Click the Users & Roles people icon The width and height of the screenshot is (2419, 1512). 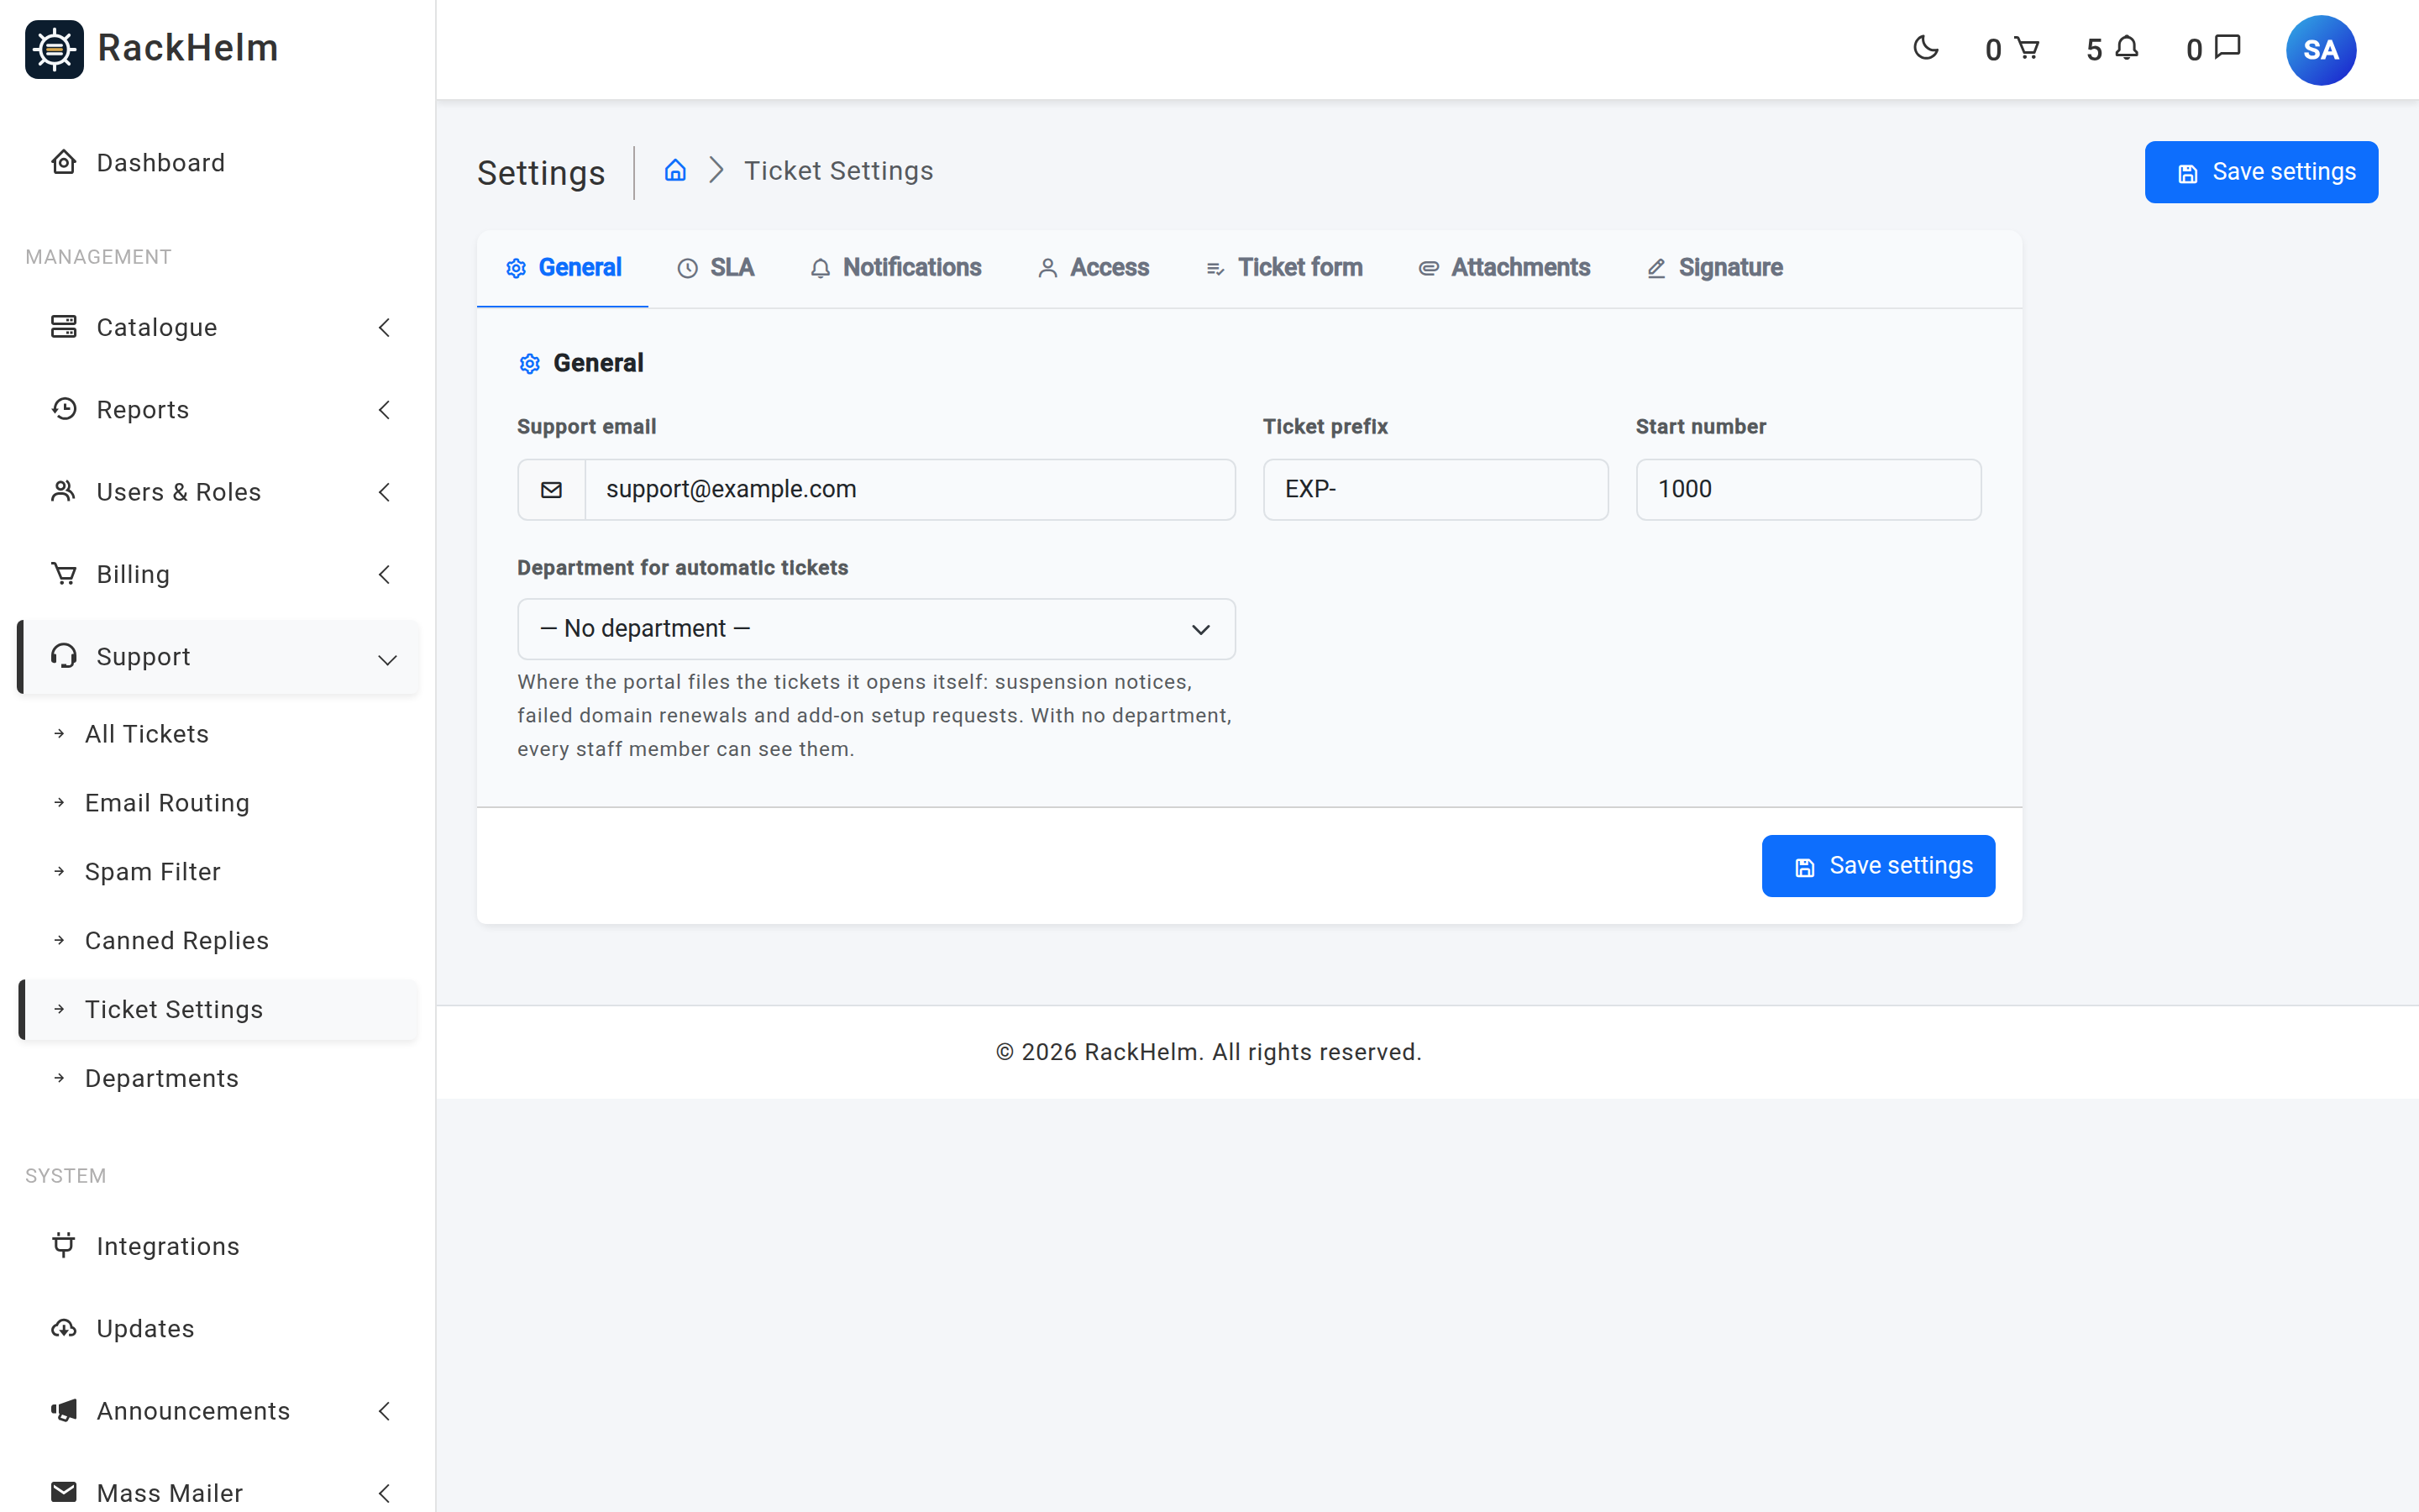point(64,491)
